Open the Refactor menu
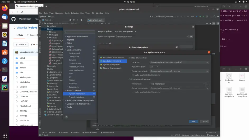 (x=75, y=13)
